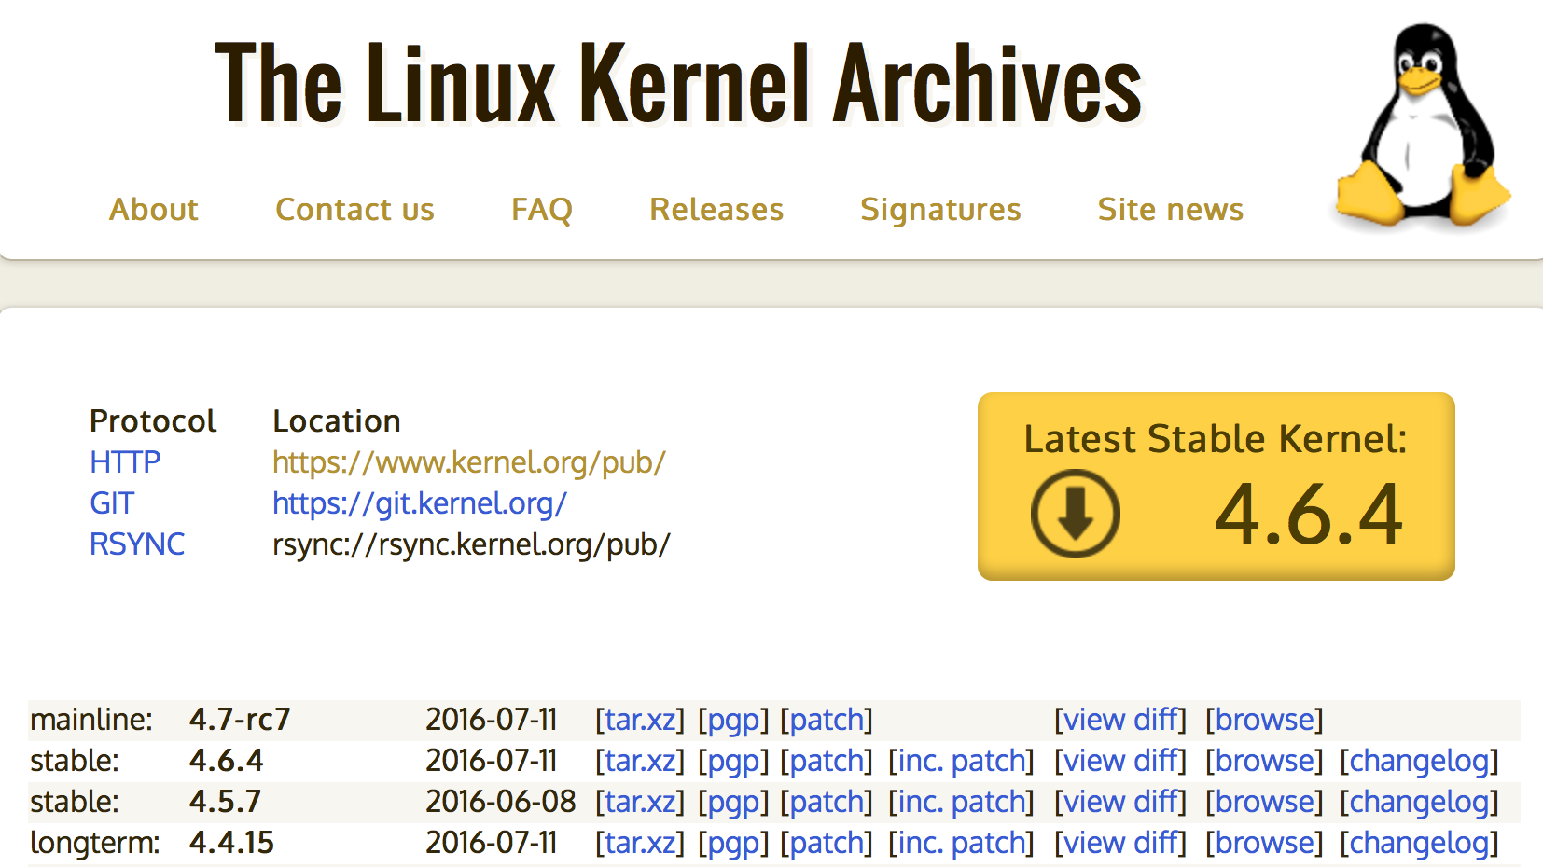Browse the stable 4.6.4 tree
This screenshot has width=1543, height=867.
coord(1264,761)
